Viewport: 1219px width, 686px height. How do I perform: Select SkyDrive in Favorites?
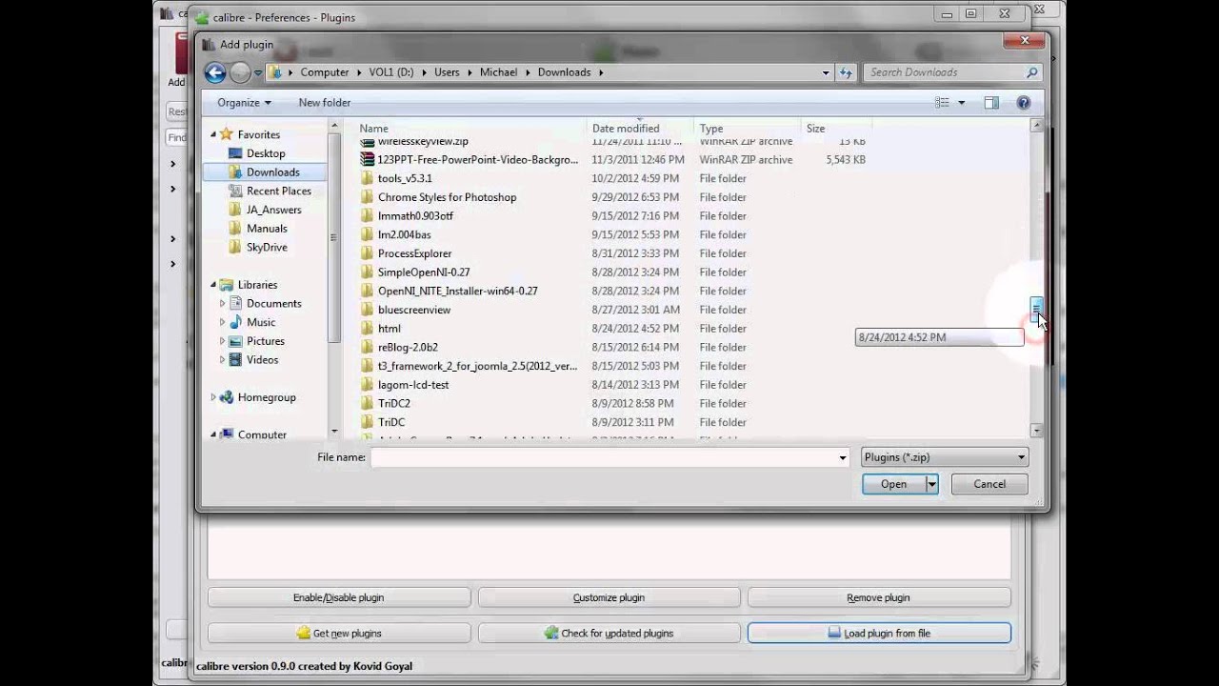267,248
